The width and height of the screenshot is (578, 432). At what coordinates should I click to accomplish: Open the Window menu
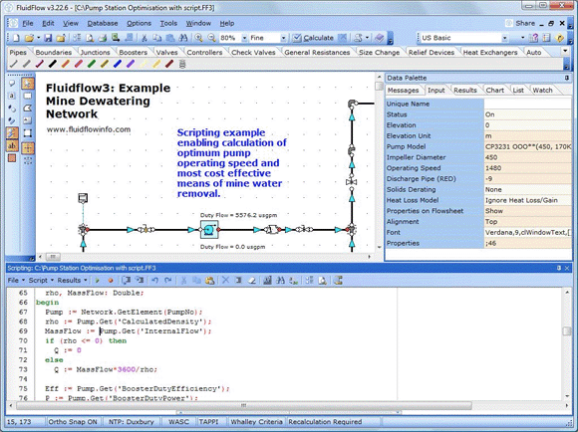(198, 23)
